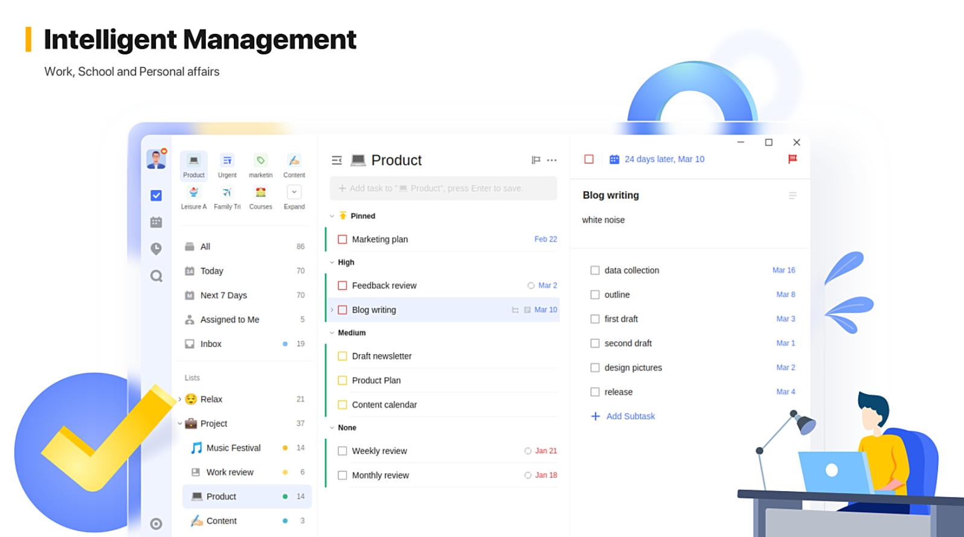964x537 pixels.
Task: Open the Feb 22 date on Marketing plan
Action: tap(546, 240)
